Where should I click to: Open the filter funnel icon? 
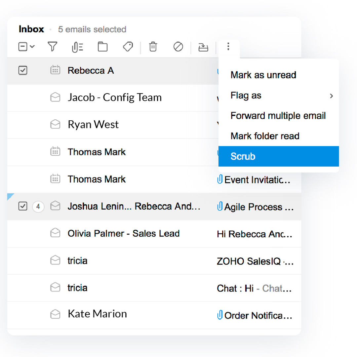tap(52, 47)
